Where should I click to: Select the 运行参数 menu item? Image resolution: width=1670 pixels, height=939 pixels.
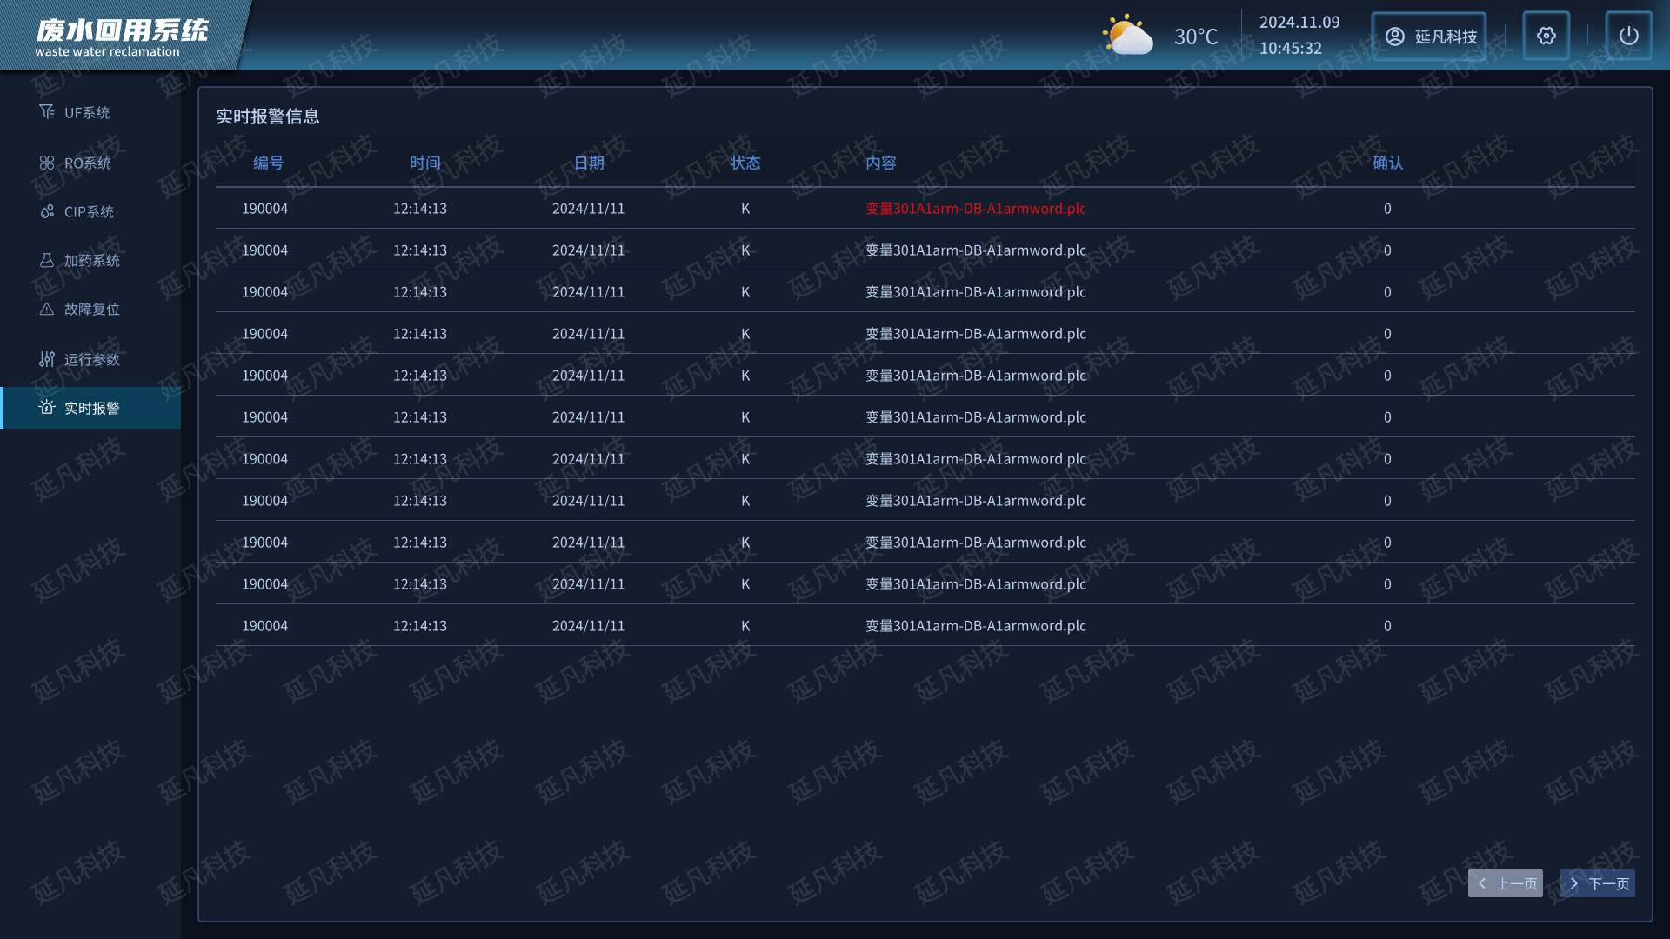(91, 359)
